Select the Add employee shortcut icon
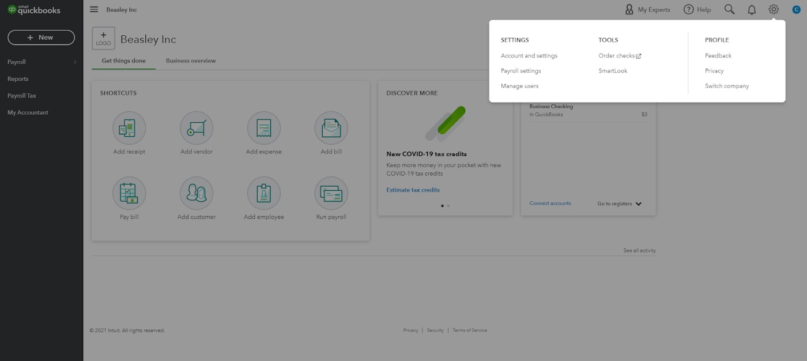Screen dimensions: 807x361 (x=264, y=193)
